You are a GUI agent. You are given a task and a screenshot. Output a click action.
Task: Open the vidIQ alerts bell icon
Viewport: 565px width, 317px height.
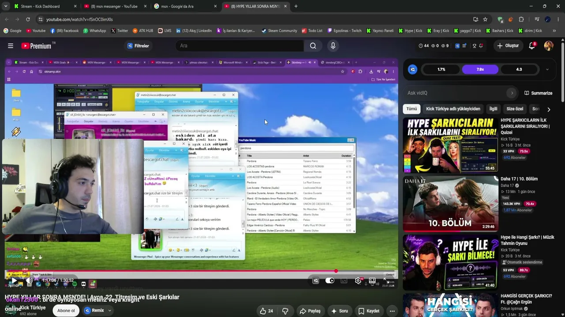pyautogui.click(x=481, y=46)
